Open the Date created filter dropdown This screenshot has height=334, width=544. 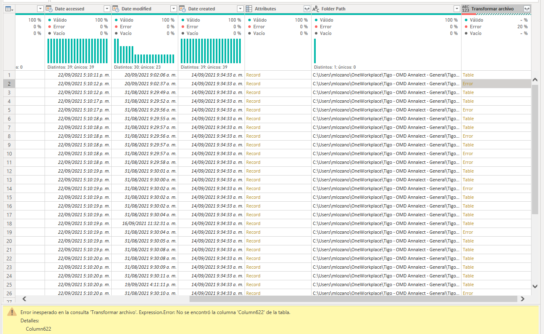(240, 9)
